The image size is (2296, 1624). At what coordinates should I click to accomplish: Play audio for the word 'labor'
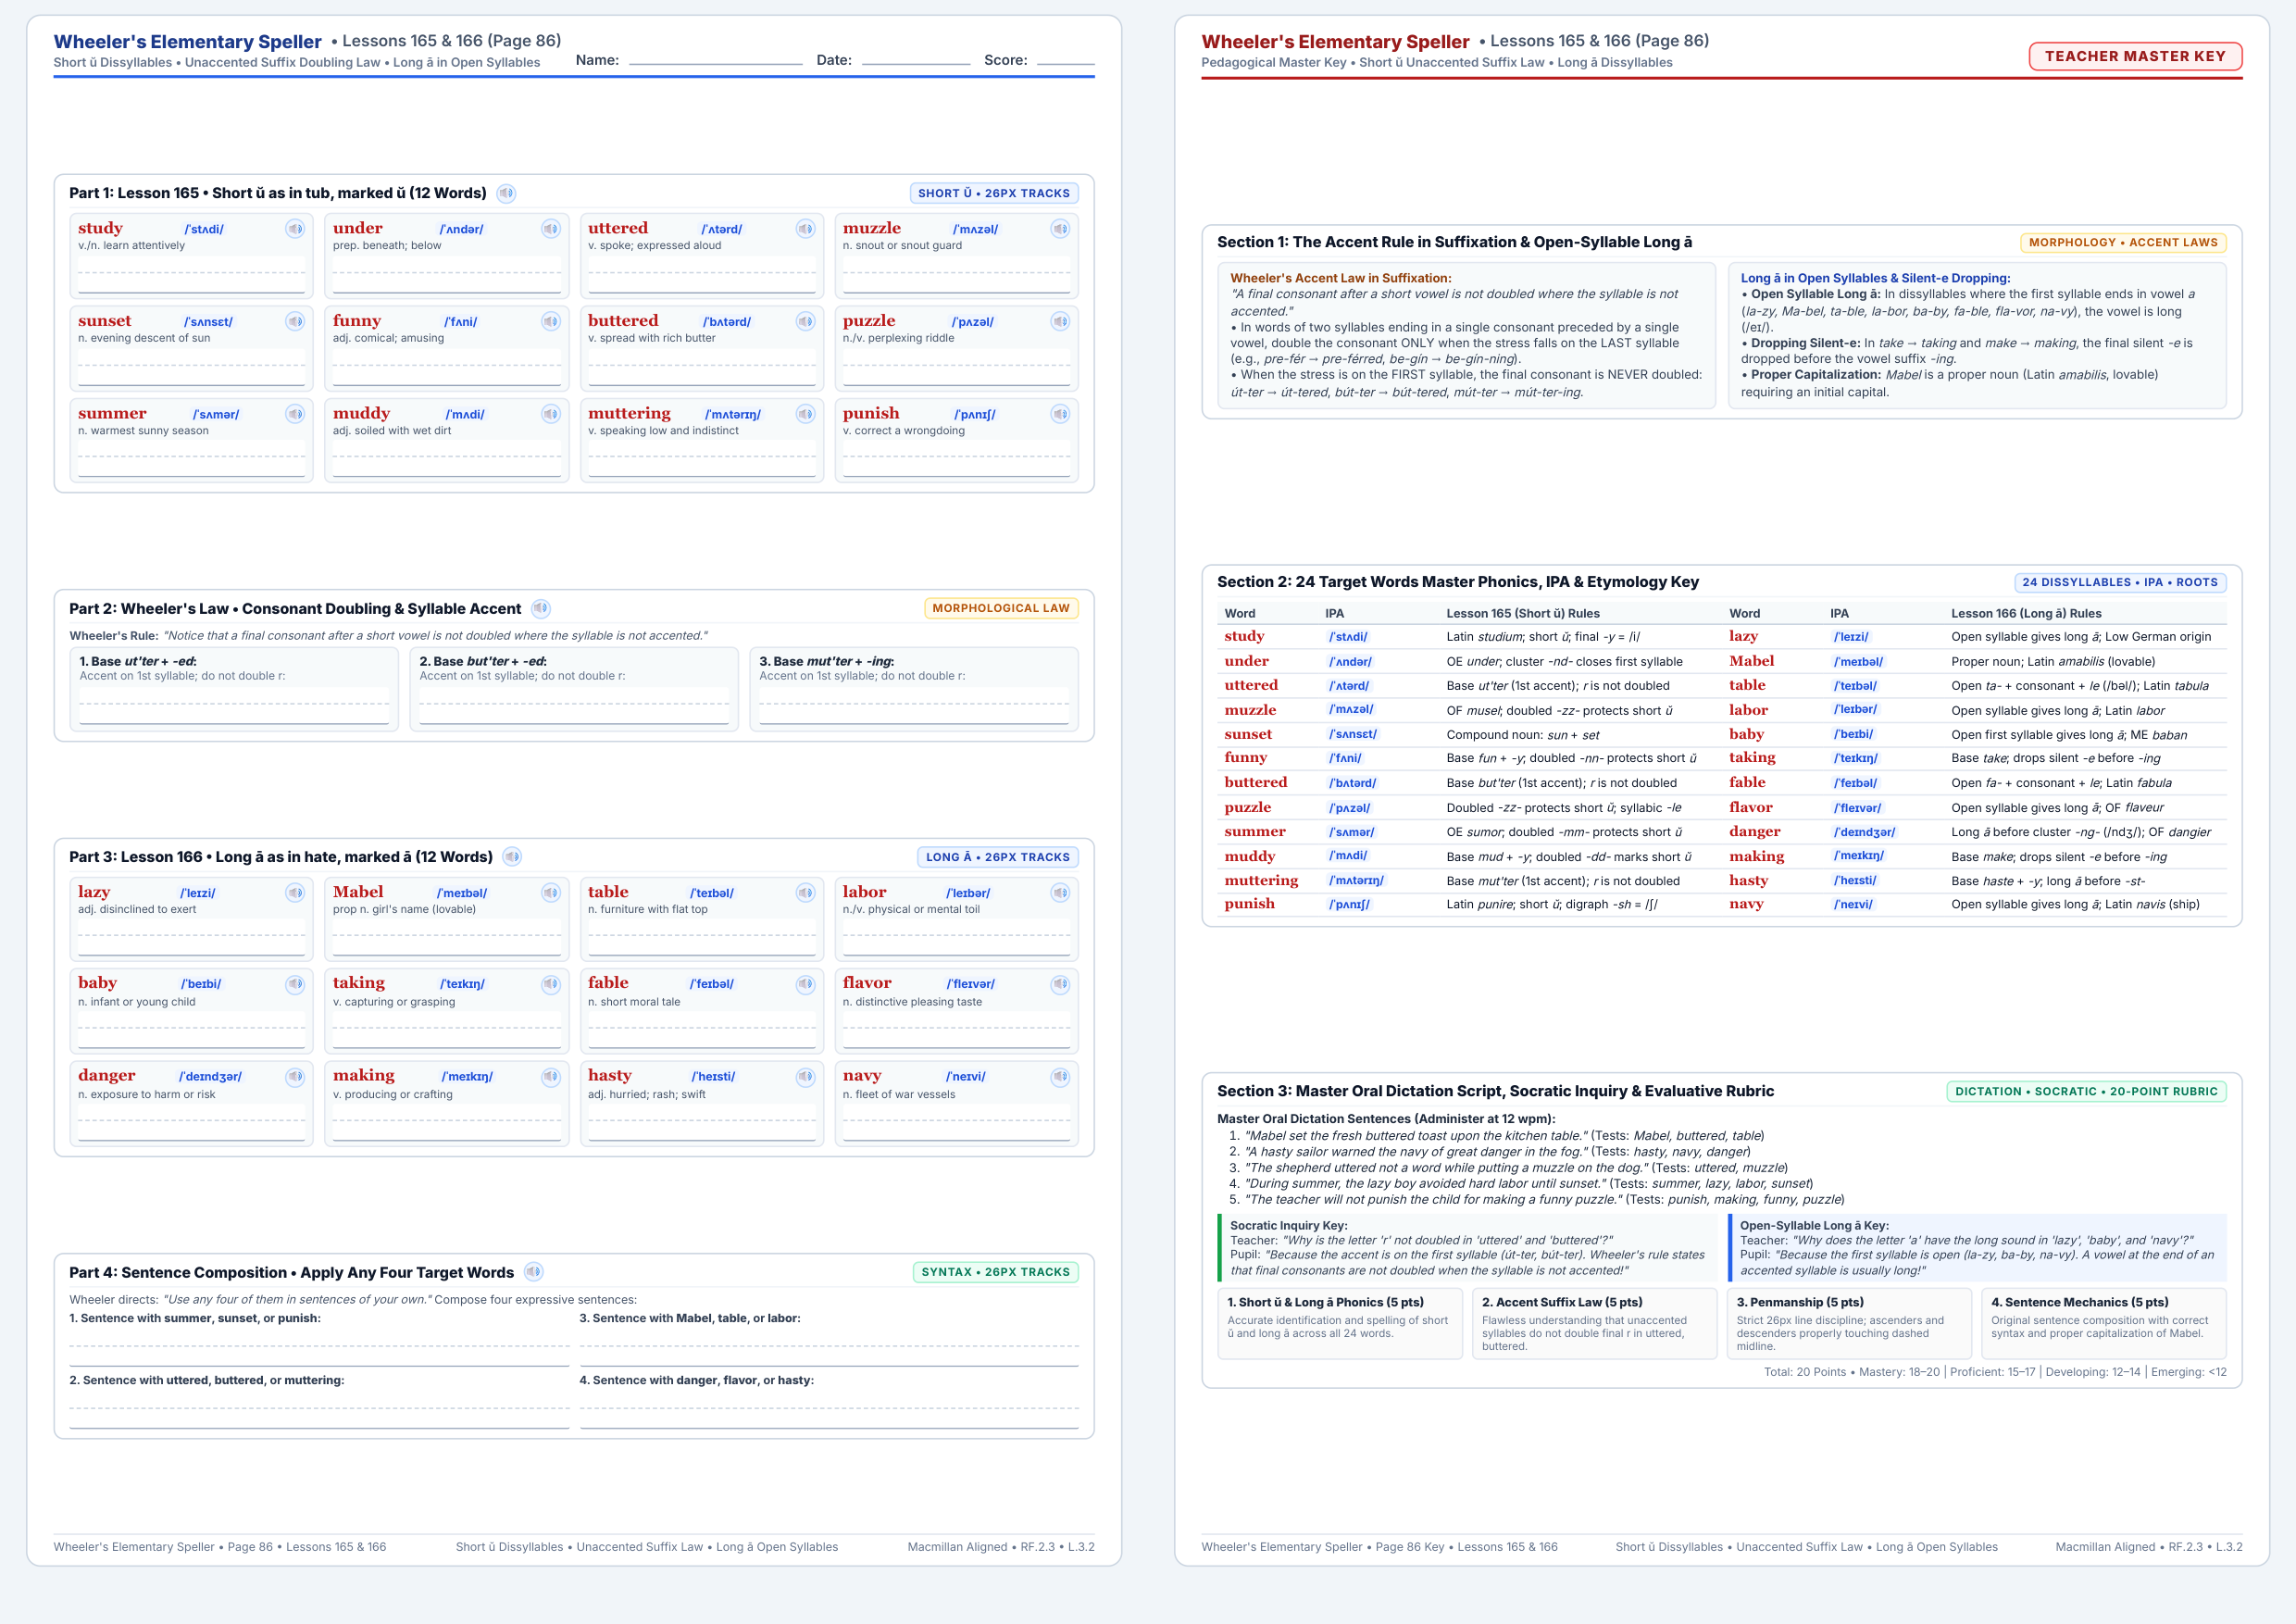(x=1060, y=892)
